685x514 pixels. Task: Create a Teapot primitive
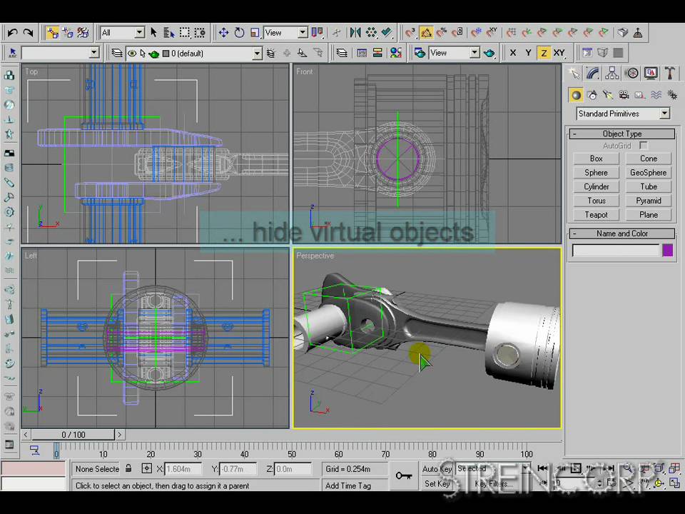point(597,215)
